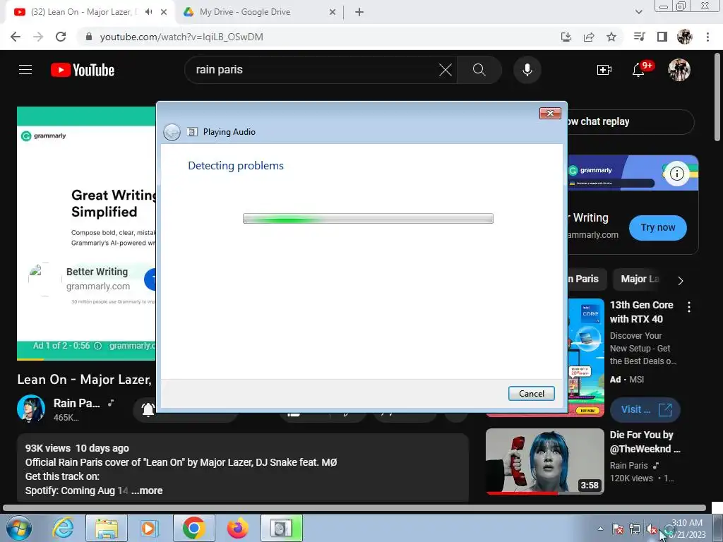The width and height of the screenshot is (723, 542).
Task: Open the YouTube home logo
Action: [x=83, y=70]
